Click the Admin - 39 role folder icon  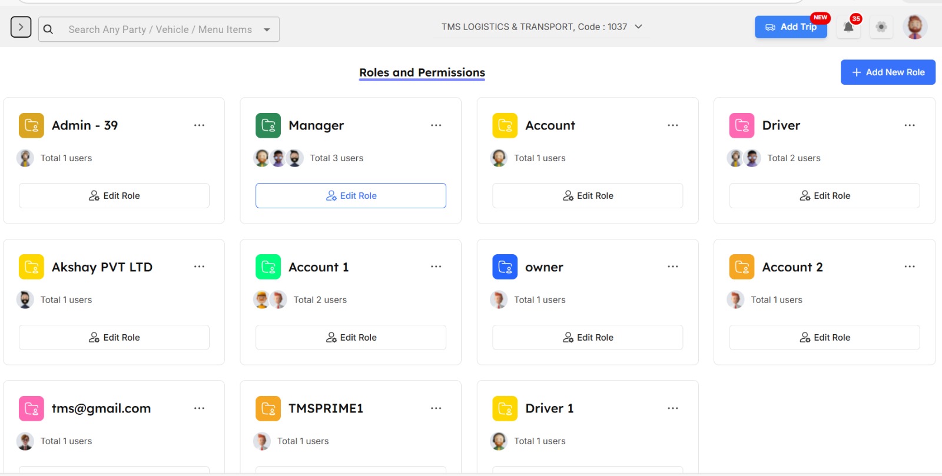point(31,125)
